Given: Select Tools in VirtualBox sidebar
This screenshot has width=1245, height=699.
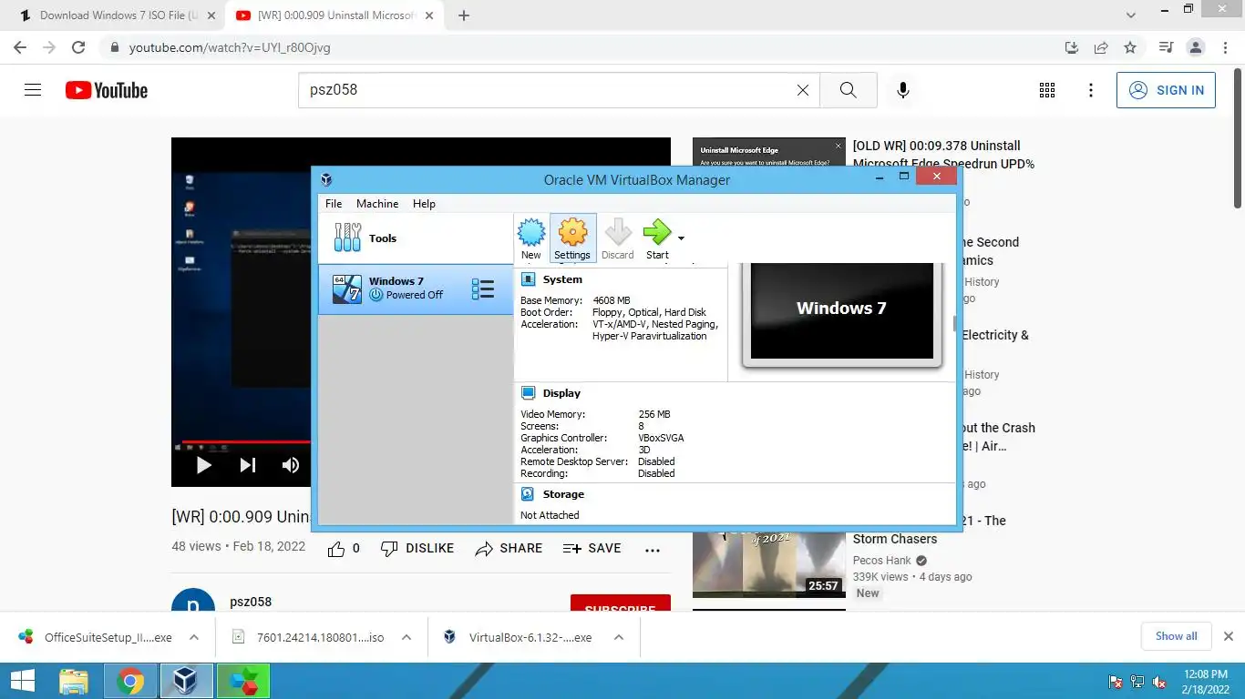Looking at the screenshot, I should pyautogui.click(x=416, y=238).
